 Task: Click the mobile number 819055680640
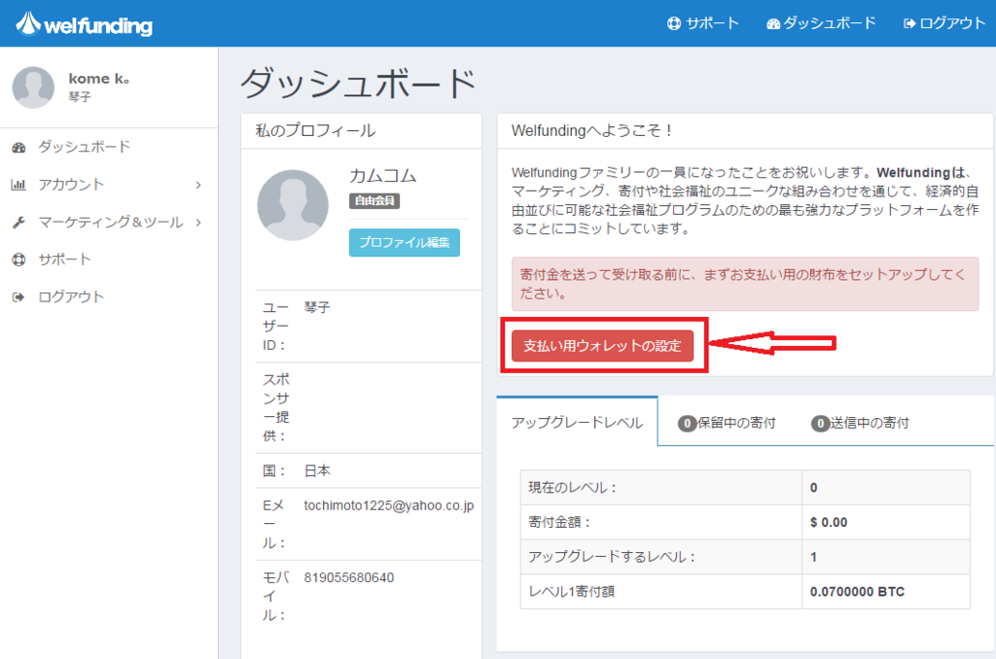pos(349,577)
